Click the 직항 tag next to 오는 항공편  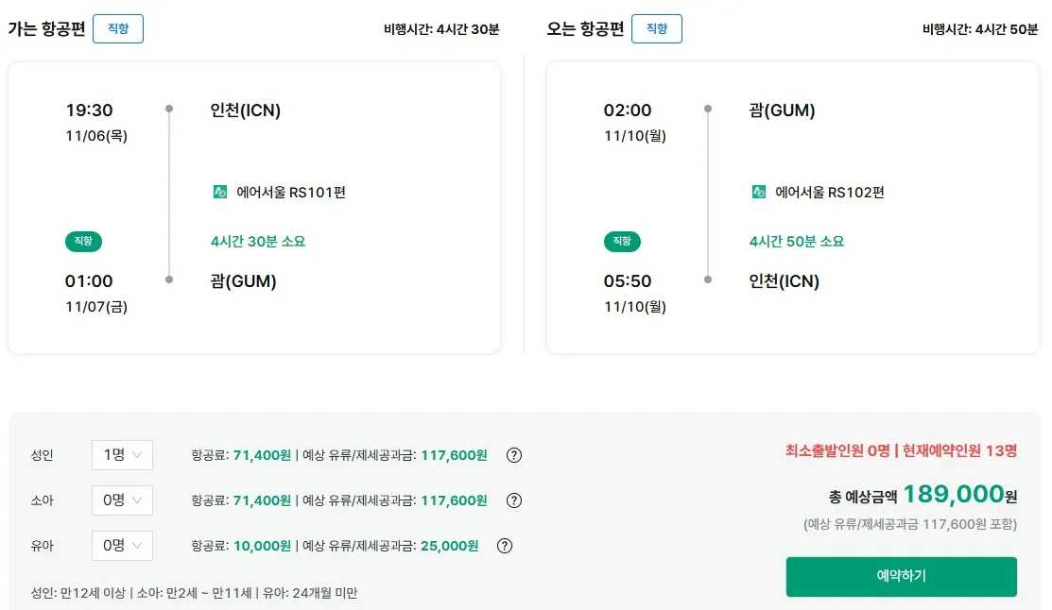point(657,29)
